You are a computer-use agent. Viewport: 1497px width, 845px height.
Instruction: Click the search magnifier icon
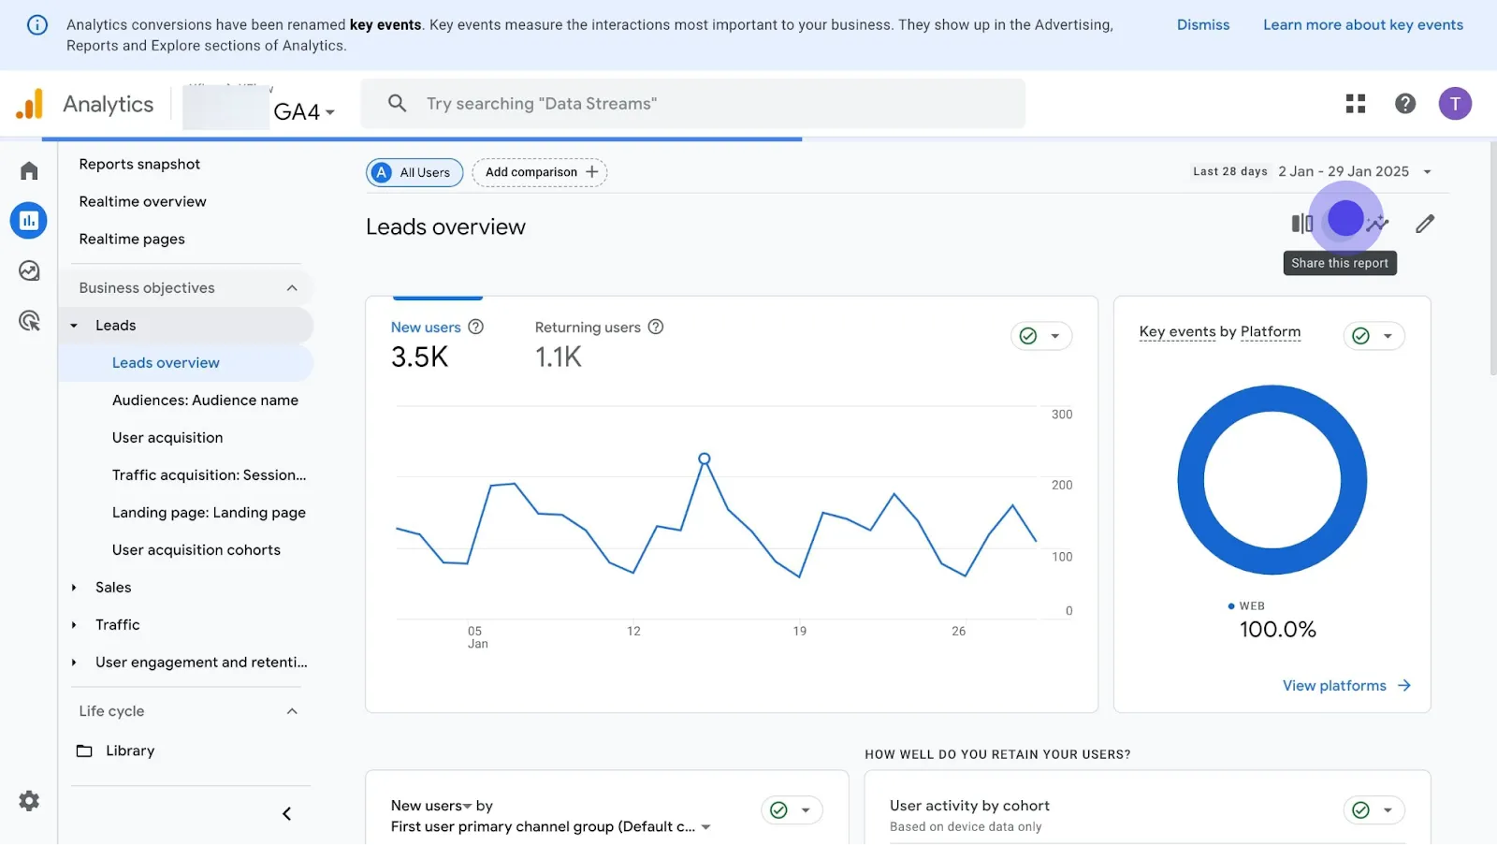(398, 104)
